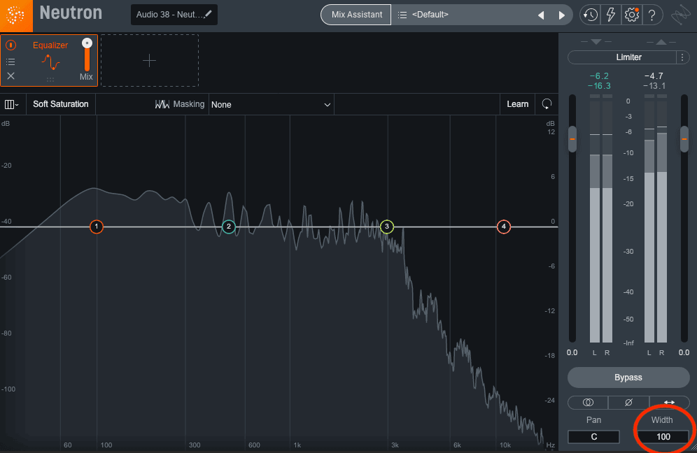The image size is (697, 453).
Task: Click the output meter up-triangle marker
Action: (x=661, y=42)
